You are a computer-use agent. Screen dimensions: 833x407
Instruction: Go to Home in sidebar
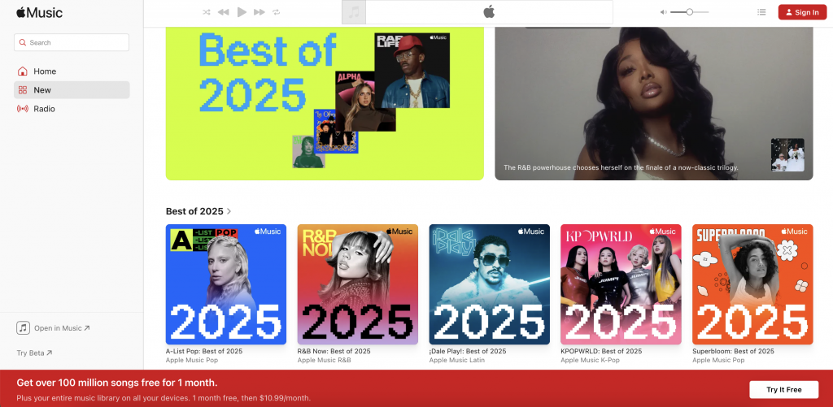coord(45,71)
